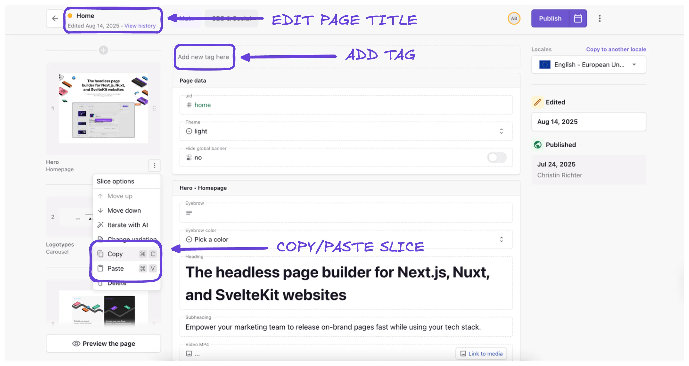The width and height of the screenshot is (689, 366).
Task: Grab the drag handle of slice 1
Action: pyautogui.click(x=154, y=108)
